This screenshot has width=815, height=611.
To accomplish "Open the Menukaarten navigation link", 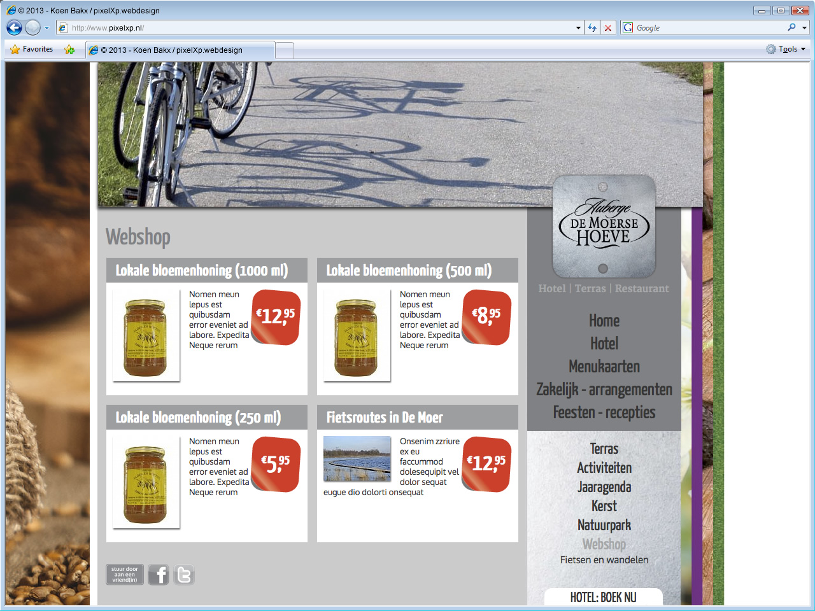I will [604, 367].
